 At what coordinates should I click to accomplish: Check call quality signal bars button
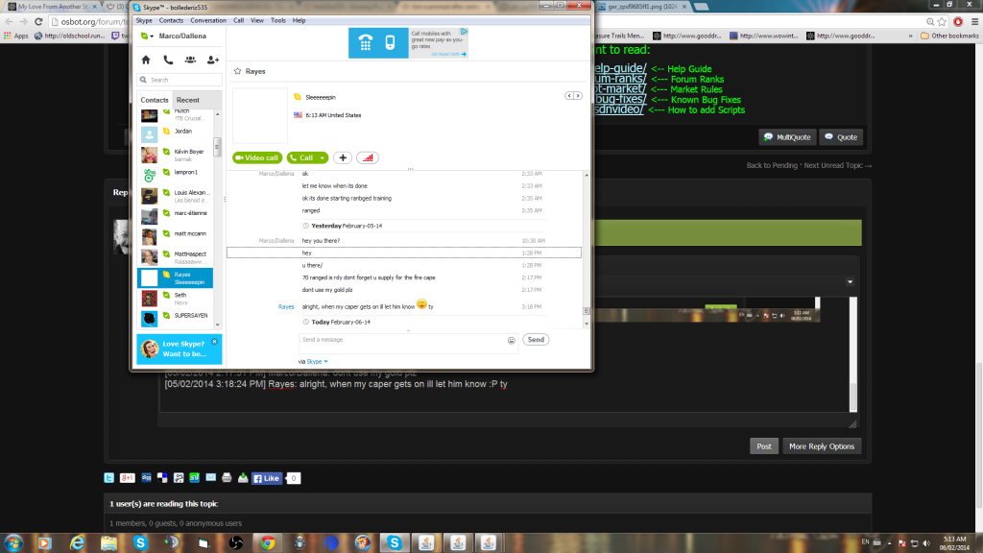367,157
